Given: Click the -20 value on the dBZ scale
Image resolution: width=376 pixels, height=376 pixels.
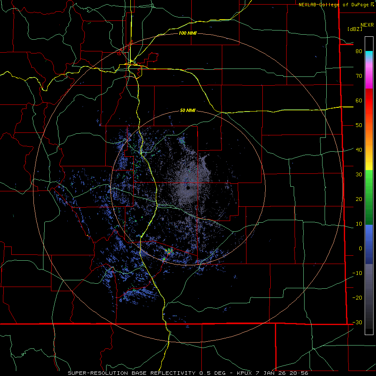Looking at the screenshot, I should pyautogui.click(x=357, y=297).
